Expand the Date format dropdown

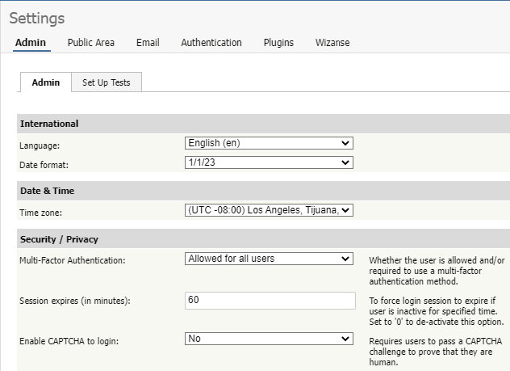pos(269,162)
